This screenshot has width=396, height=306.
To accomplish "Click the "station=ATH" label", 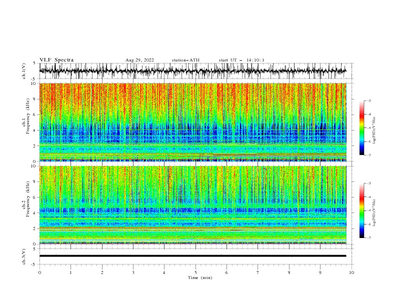I will 185,60.
